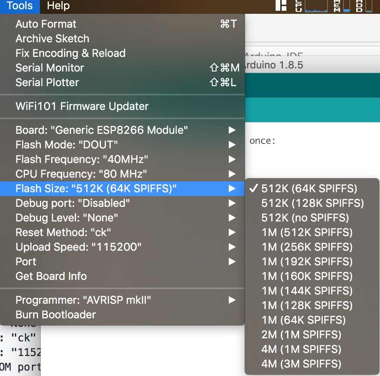The image size is (380, 376).
Task: Select 1M (64K SPIFFS) flash size
Action: [x=312, y=320]
